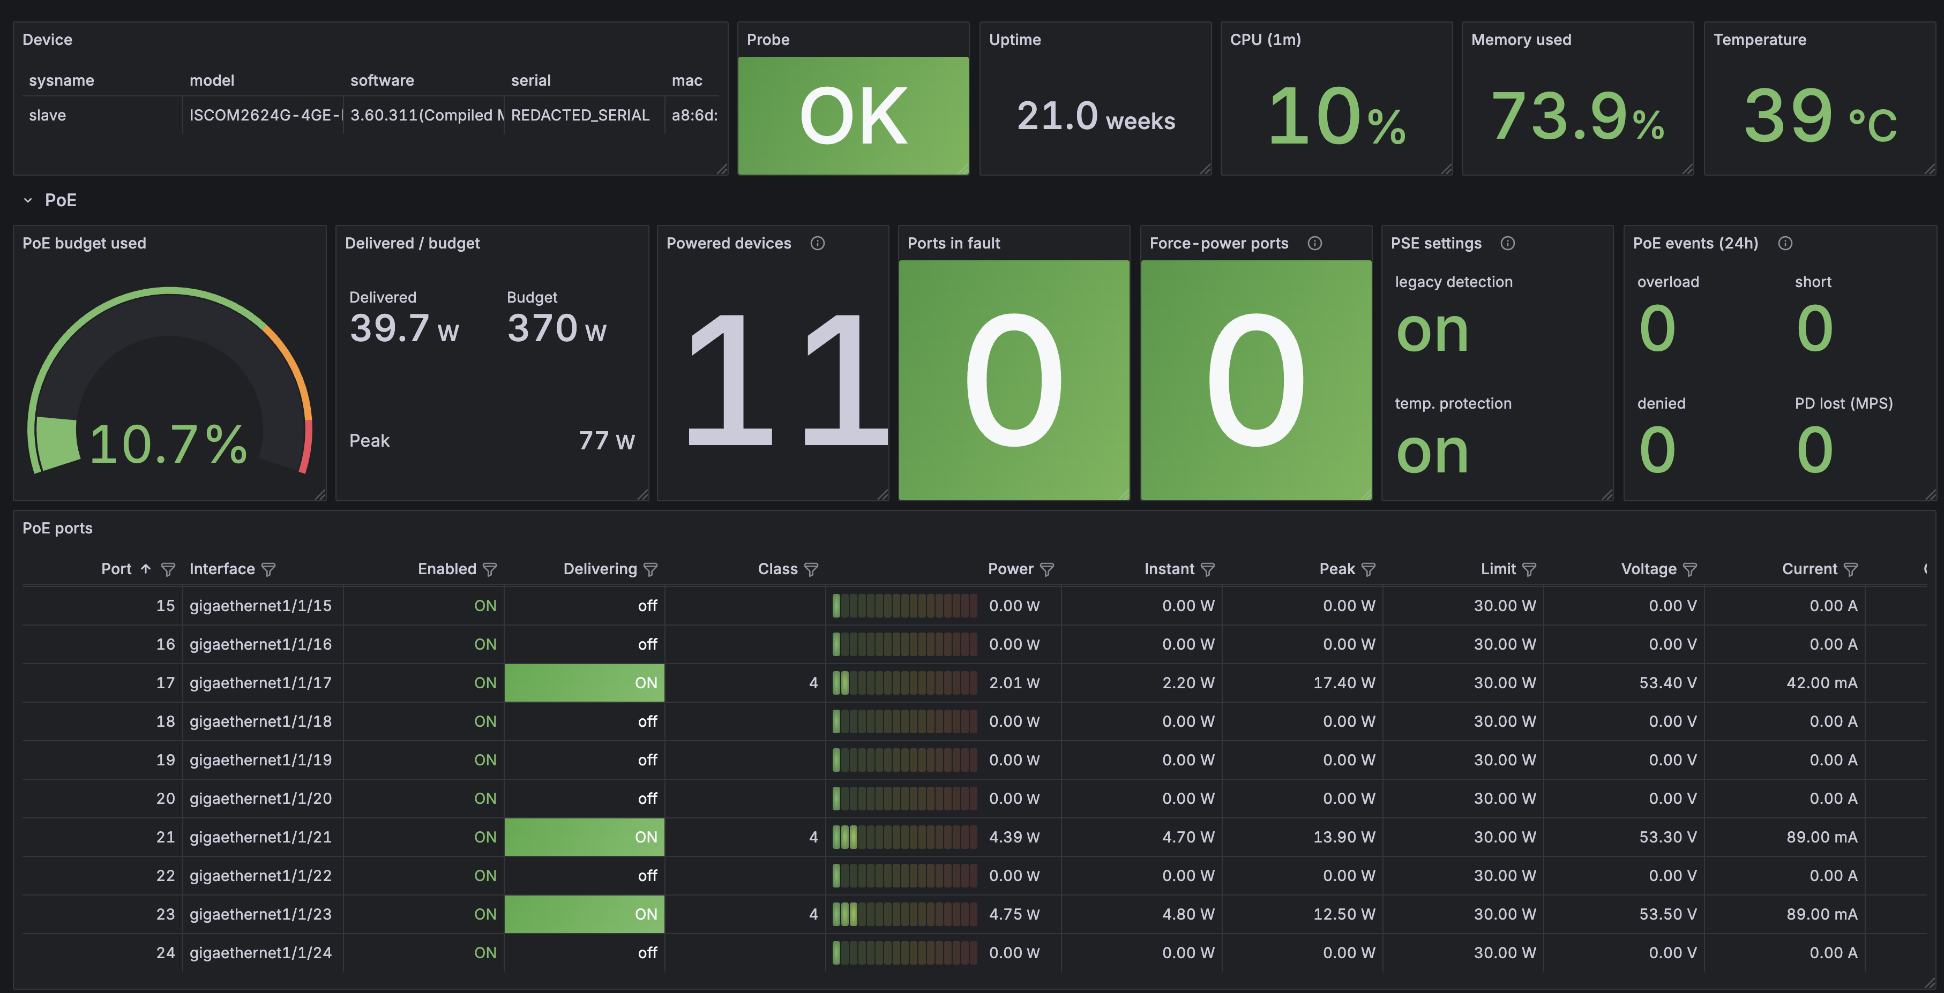Select Delivering ON cell for gigaethernet1/1/17
Image resolution: width=1944 pixels, height=993 pixels.
(584, 683)
